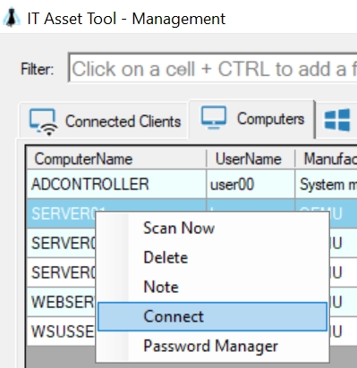This screenshot has height=368, width=357.
Task: Switch to the Connected Clients tab
Action: (x=104, y=121)
